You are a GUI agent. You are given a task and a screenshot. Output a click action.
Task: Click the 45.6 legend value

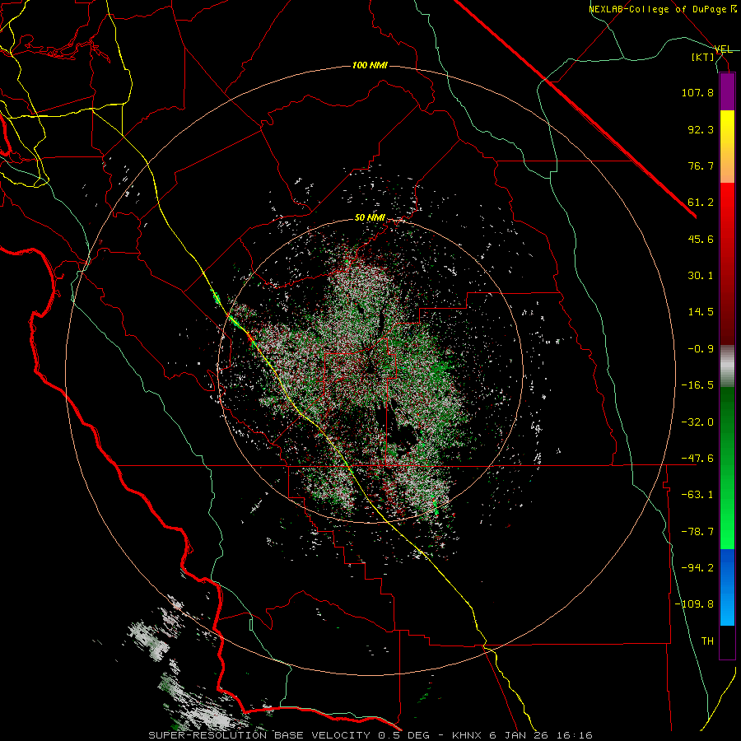(701, 239)
